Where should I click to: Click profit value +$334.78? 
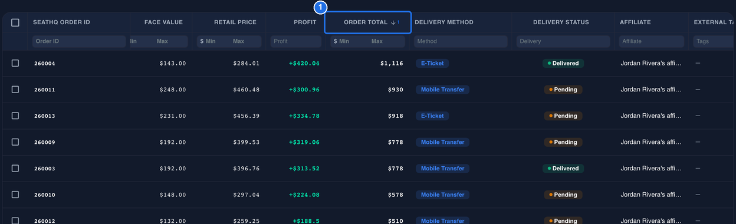point(304,116)
